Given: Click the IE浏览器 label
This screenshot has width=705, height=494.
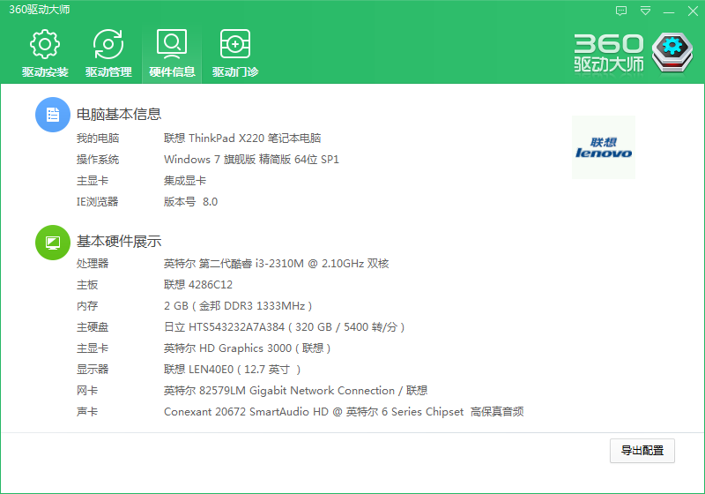Looking at the screenshot, I should (x=98, y=201).
